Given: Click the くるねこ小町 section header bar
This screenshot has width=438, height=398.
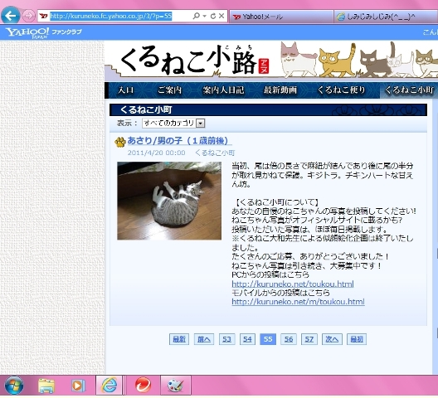Looking at the screenshot, I should [268, 109].
